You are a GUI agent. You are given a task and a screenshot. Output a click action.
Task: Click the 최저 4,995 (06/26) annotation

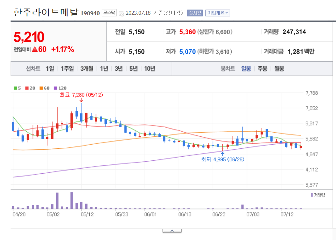[223, 159]
